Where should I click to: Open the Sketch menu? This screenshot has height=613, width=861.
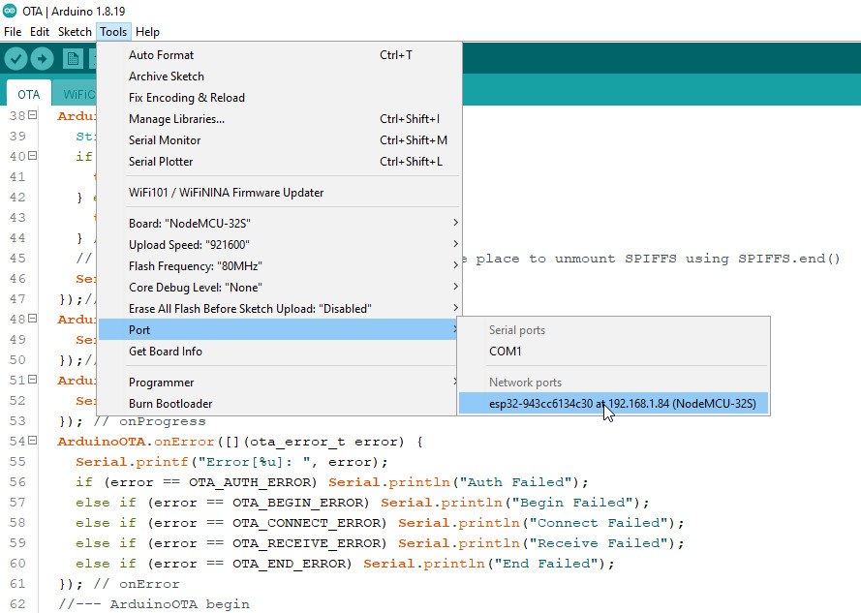pos(75,32)
